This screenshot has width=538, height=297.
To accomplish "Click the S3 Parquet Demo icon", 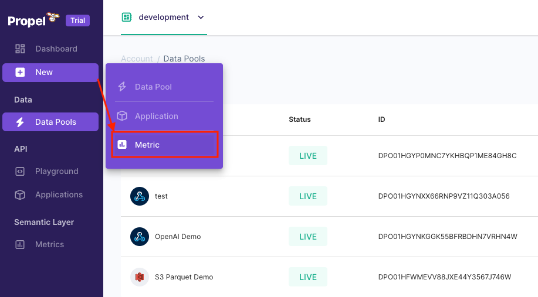I will point(140,276).
